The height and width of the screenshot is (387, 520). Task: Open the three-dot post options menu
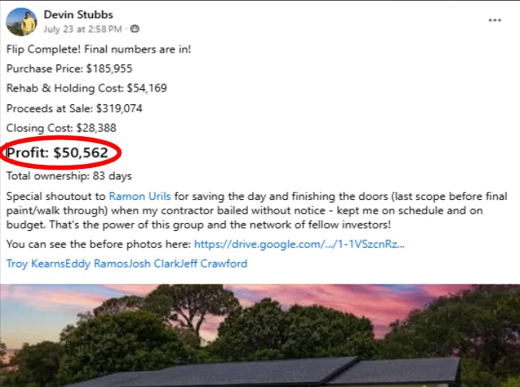[x=495, y=20]
